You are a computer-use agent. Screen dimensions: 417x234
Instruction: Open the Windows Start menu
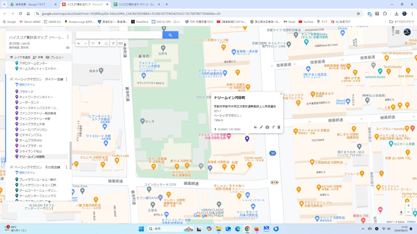(x=141, y=229)
